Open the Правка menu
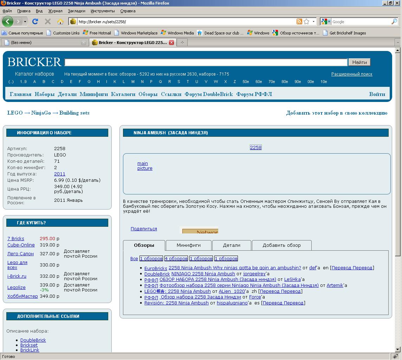This screenshot has height=360, width=402. click(x=24, y=11)
